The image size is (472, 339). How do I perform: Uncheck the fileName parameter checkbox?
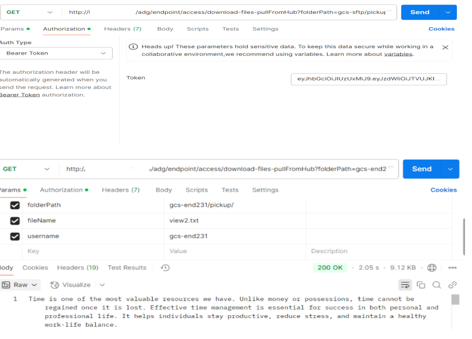pyautogui.click(x=15, y=221)
